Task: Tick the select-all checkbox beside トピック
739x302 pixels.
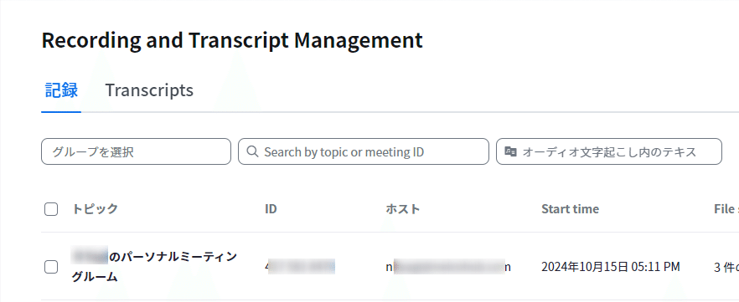Action: pos(51,209)
